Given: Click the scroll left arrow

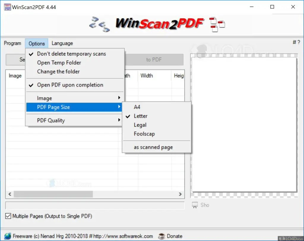Looking at the screenshot, I should [10, 194].
